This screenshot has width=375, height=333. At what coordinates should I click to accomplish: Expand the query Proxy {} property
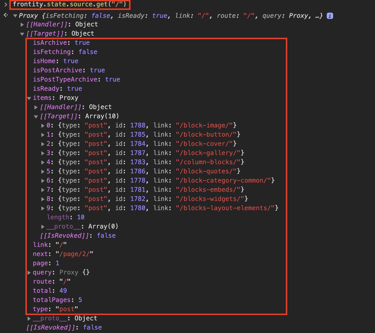pos(29,272)
